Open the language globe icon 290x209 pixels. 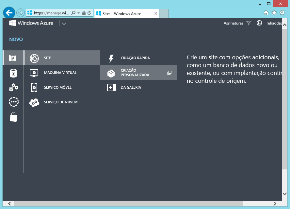click(259, 23)
